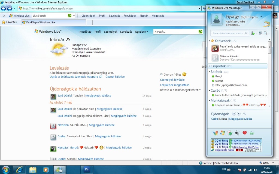
Task: Open the Photoshop icon in the taskbar
Action: 87,169
